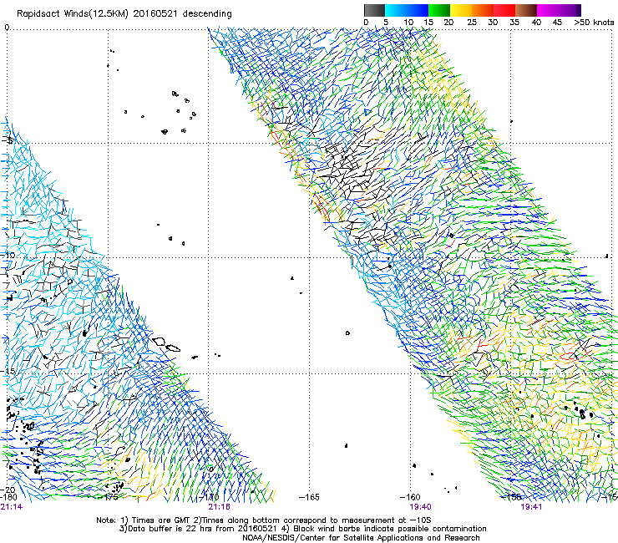Click the red 30–35 knots legend segment
Image resolution: width=618 pixels, height=543 pixels.
click(x=504, y=10)
